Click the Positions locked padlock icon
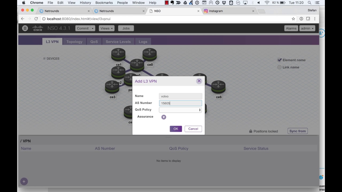 pos(251,131)
